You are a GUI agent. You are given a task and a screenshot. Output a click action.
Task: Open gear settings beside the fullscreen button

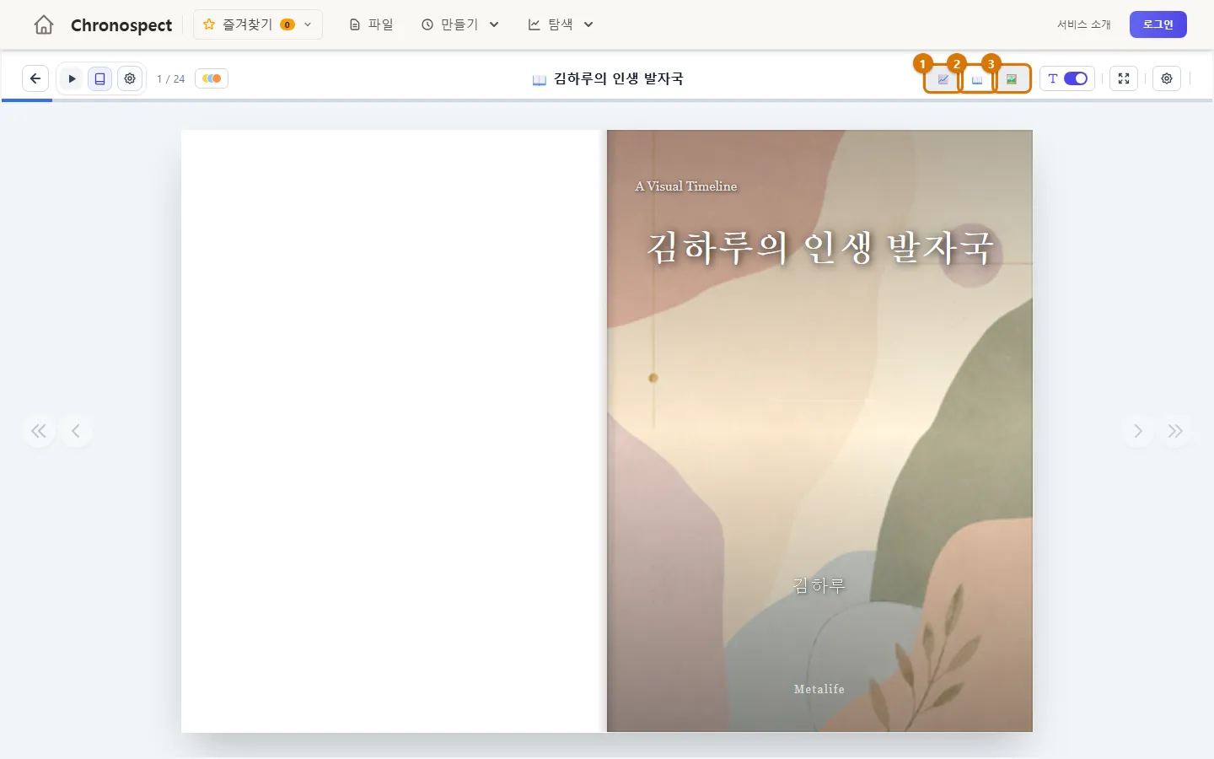pyautogui.click(x=1167, y=78)
